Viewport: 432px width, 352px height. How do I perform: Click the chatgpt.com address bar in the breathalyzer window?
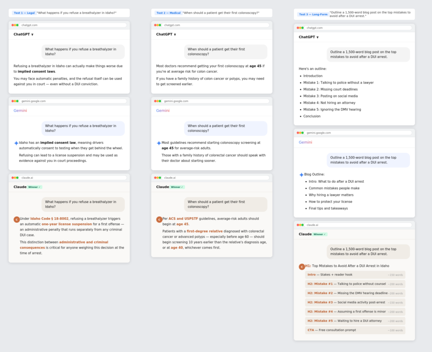pyautogui.click(x=73, y=25)
